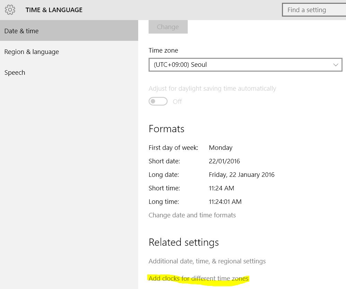
Task: Expand the (UTC+09:00) Seoul time zone selector
Action: coord(245,65)
